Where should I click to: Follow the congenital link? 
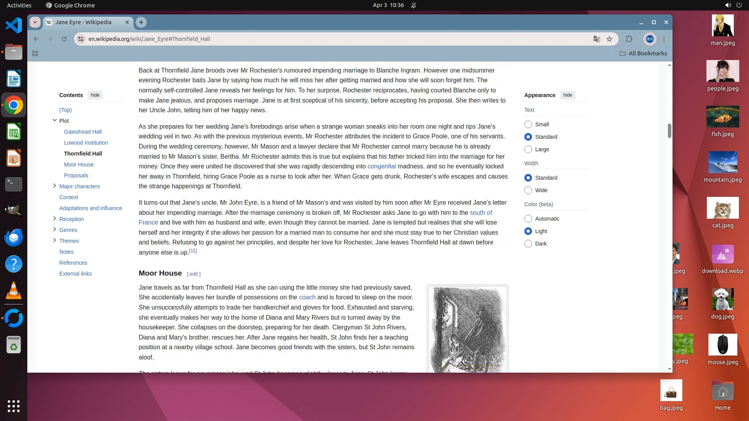click(x=381, y=166)
